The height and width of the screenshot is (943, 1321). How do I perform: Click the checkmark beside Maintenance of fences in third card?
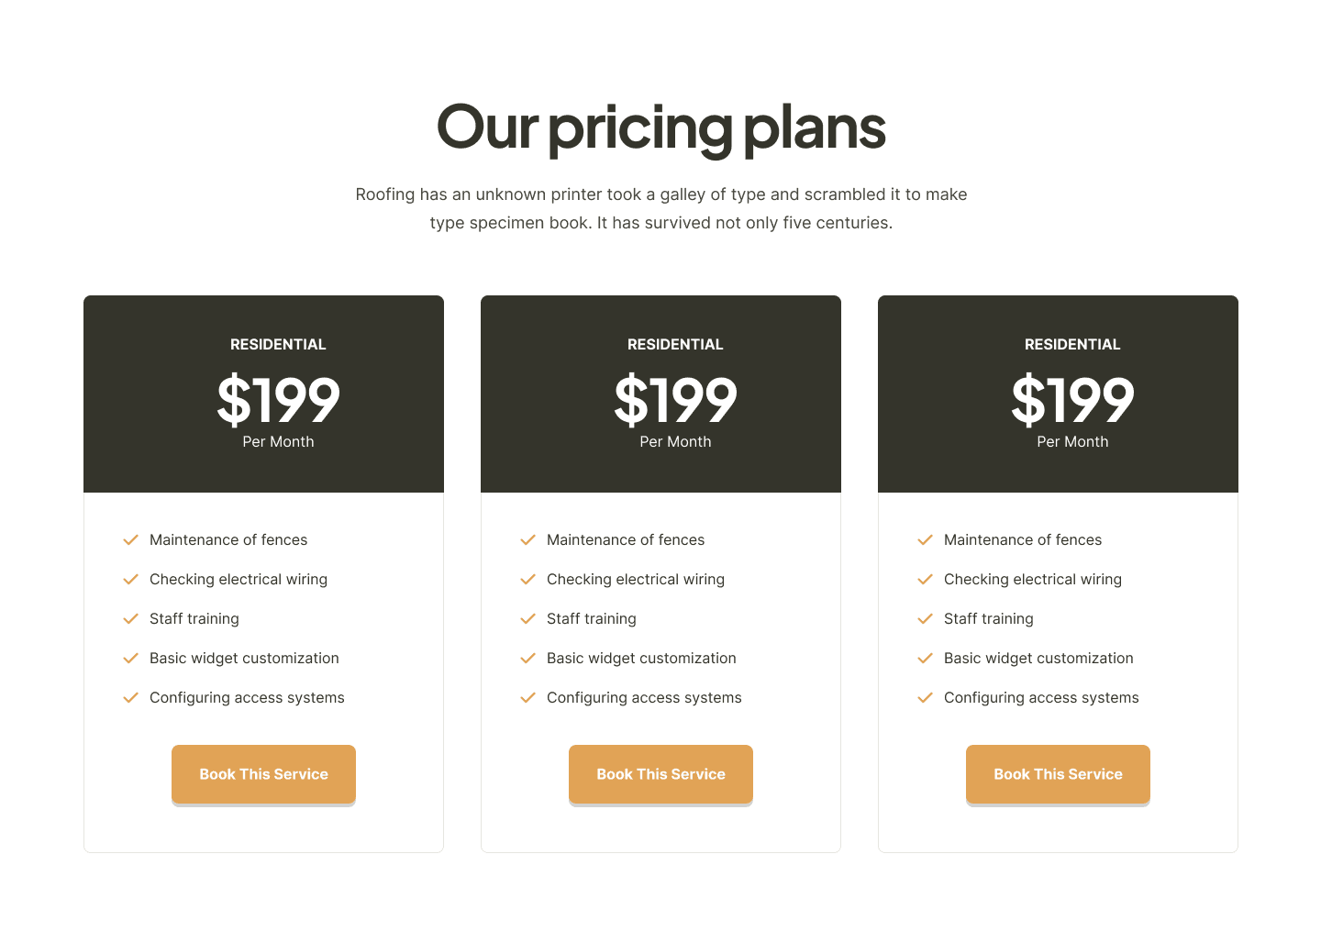pos(926,540)
